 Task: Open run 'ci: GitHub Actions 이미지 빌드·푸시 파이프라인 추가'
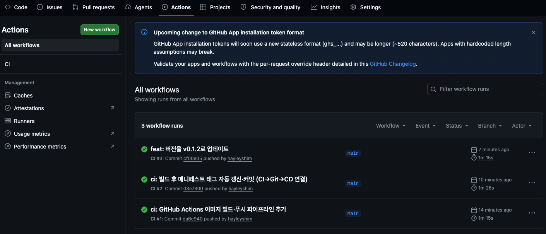point(218,209)
